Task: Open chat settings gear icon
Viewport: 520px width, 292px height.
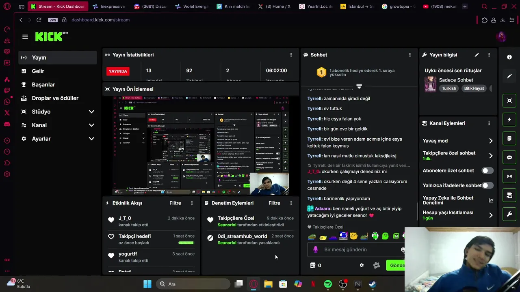Action: click(362, 265)
